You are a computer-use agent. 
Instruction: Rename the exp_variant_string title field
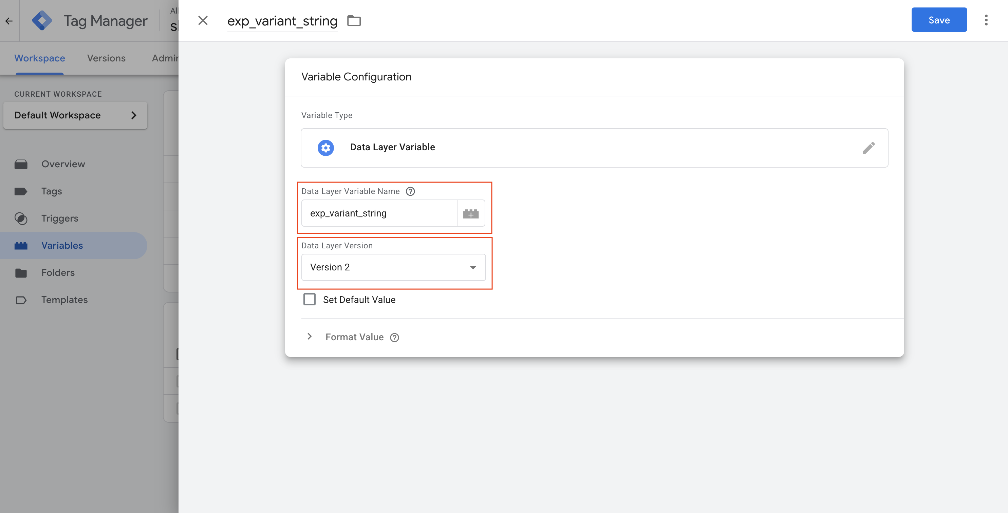(282, 21)
